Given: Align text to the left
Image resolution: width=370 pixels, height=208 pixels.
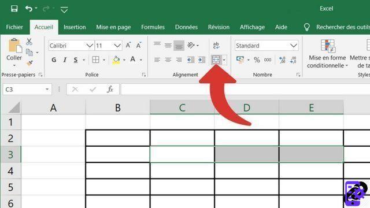Looking at the screenshot, I should [x=157, y=60].
